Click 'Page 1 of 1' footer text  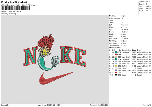click(x=147, y=105)
